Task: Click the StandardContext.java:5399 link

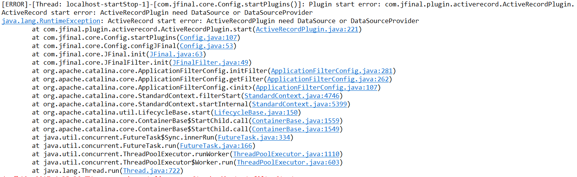Action: 299,104
